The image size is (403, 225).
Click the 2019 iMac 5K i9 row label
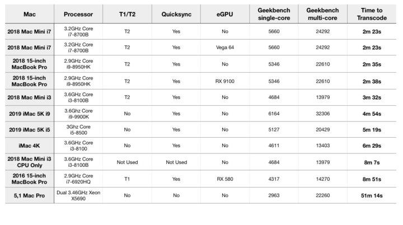(x=30, y=114)
